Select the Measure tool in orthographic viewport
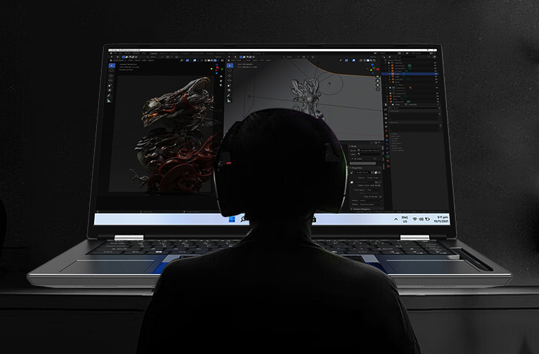The height and width of the screenshot is (354, 539). coord(229,101)
